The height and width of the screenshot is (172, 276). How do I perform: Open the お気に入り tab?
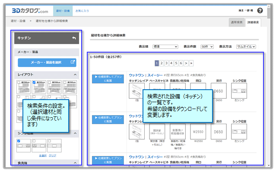[82, 11]
